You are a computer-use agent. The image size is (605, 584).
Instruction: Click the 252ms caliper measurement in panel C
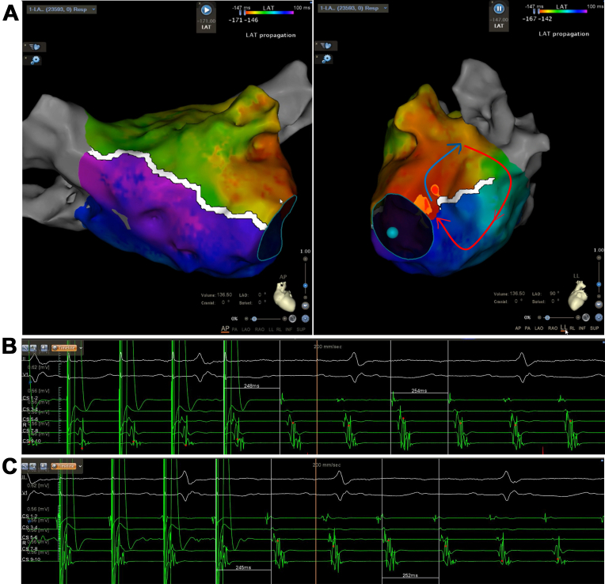pos(410,575)
